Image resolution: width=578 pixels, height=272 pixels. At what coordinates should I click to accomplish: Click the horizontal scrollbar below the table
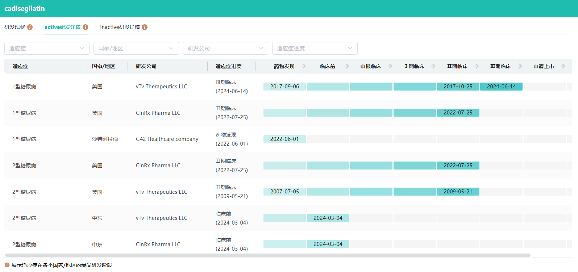[x=267, y=255]
